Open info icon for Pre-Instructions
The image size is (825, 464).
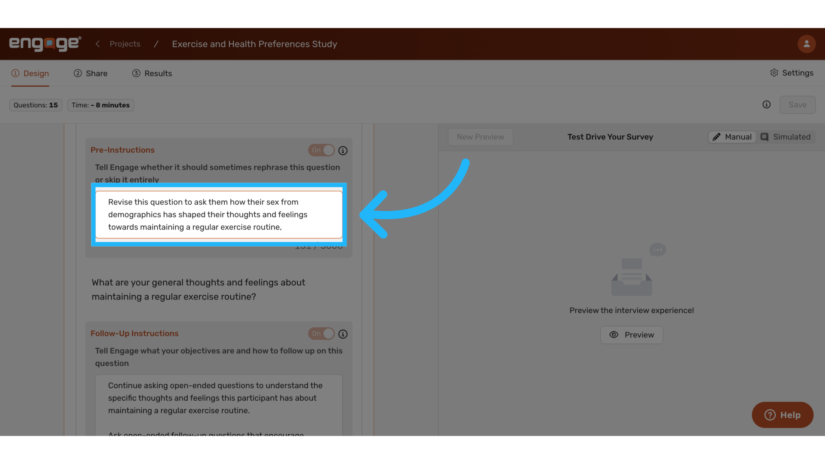coord(343,151)
